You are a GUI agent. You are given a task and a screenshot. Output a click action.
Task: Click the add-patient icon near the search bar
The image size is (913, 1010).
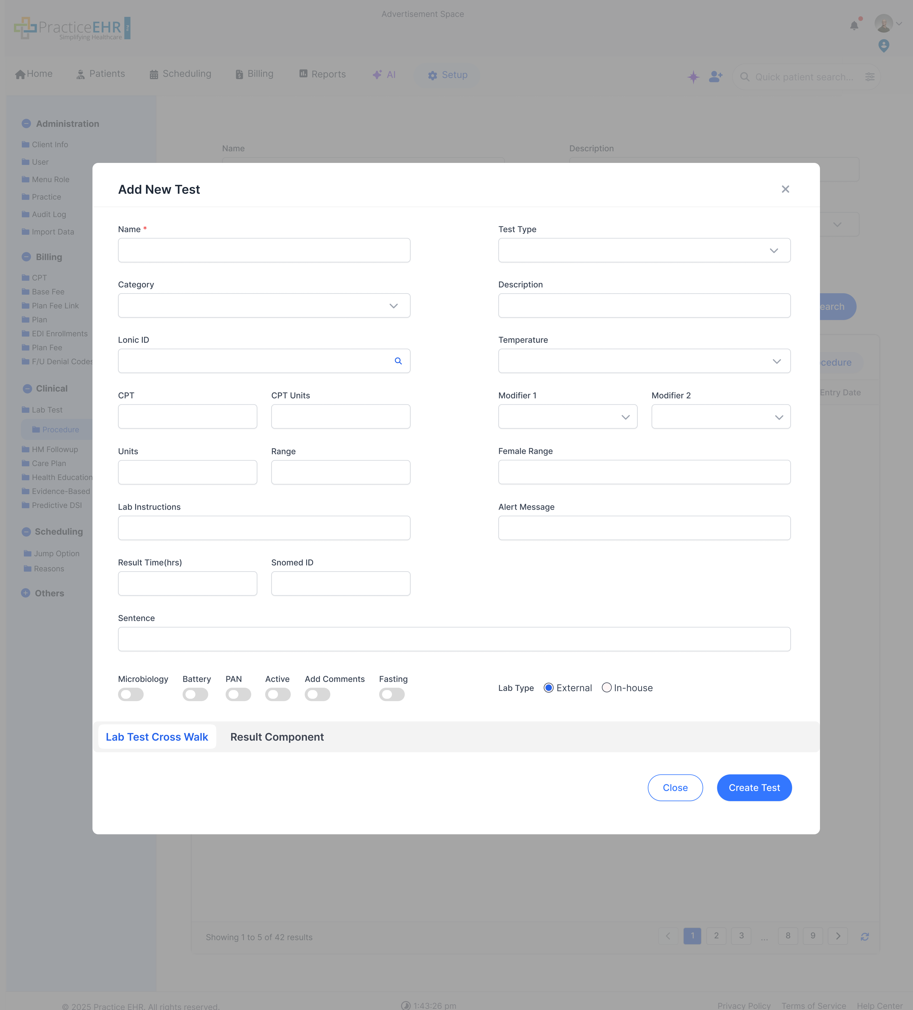coord(716,77)
